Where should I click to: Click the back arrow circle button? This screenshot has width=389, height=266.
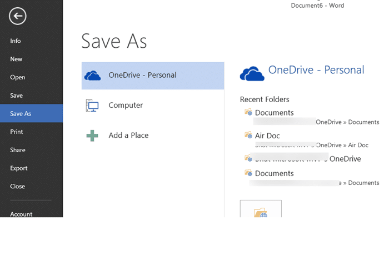tap(18, 16)
